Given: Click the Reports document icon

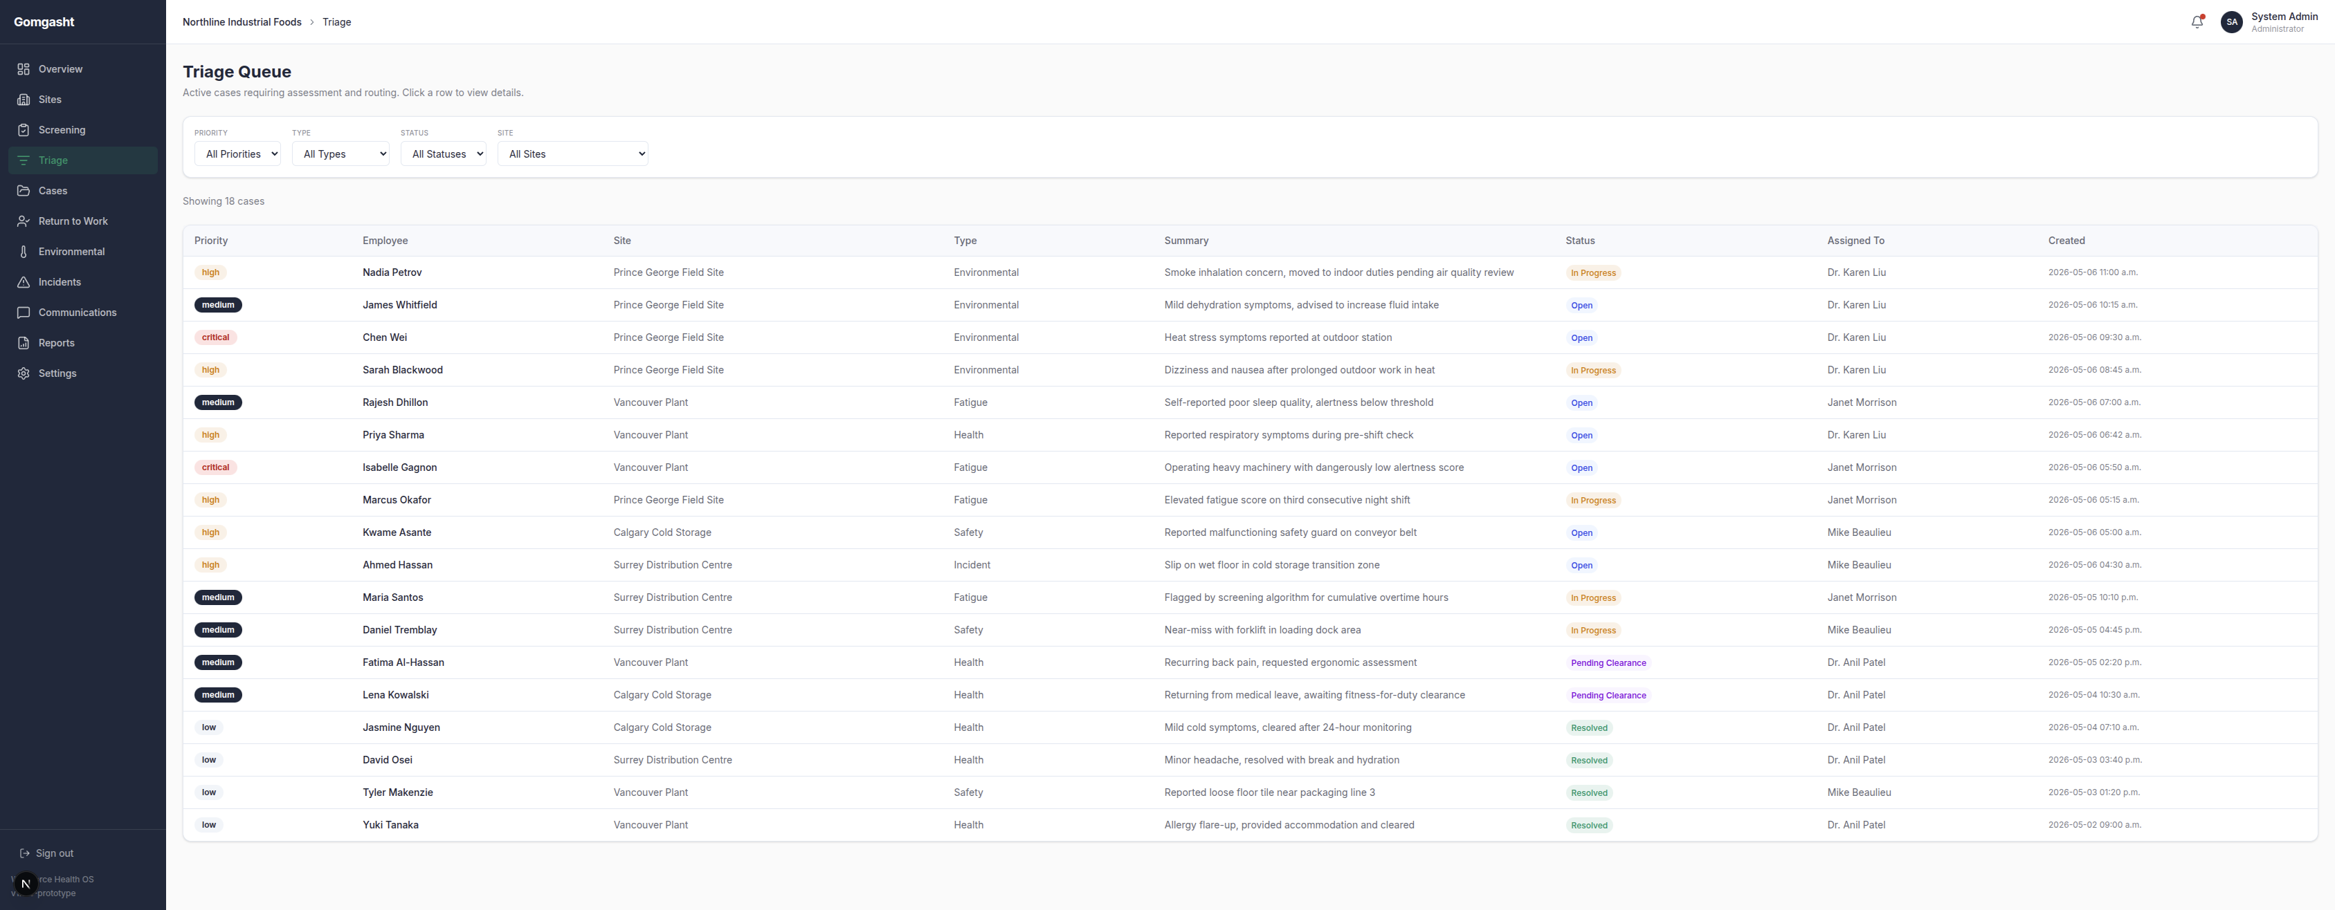Looking at the screenshot, I should point(24,343).
